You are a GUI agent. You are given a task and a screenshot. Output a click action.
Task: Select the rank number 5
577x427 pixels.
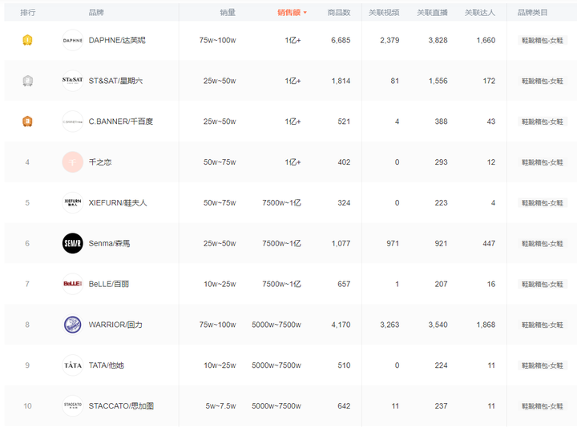pyautogui.click(x=27, y=202)
